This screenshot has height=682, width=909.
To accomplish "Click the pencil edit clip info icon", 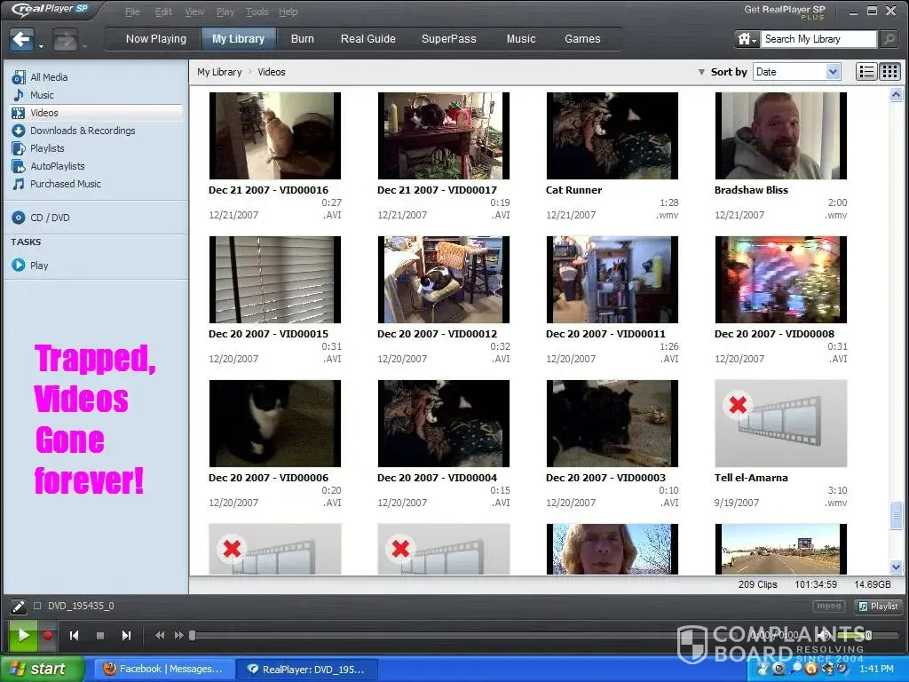I will (18, 607).
